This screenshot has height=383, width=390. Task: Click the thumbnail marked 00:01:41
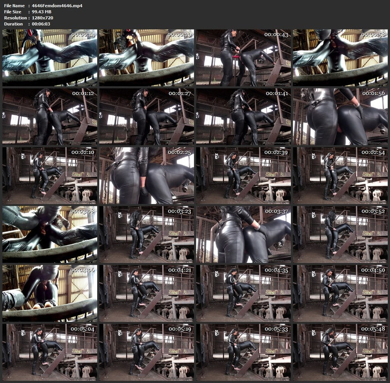[x=243, y=116]
